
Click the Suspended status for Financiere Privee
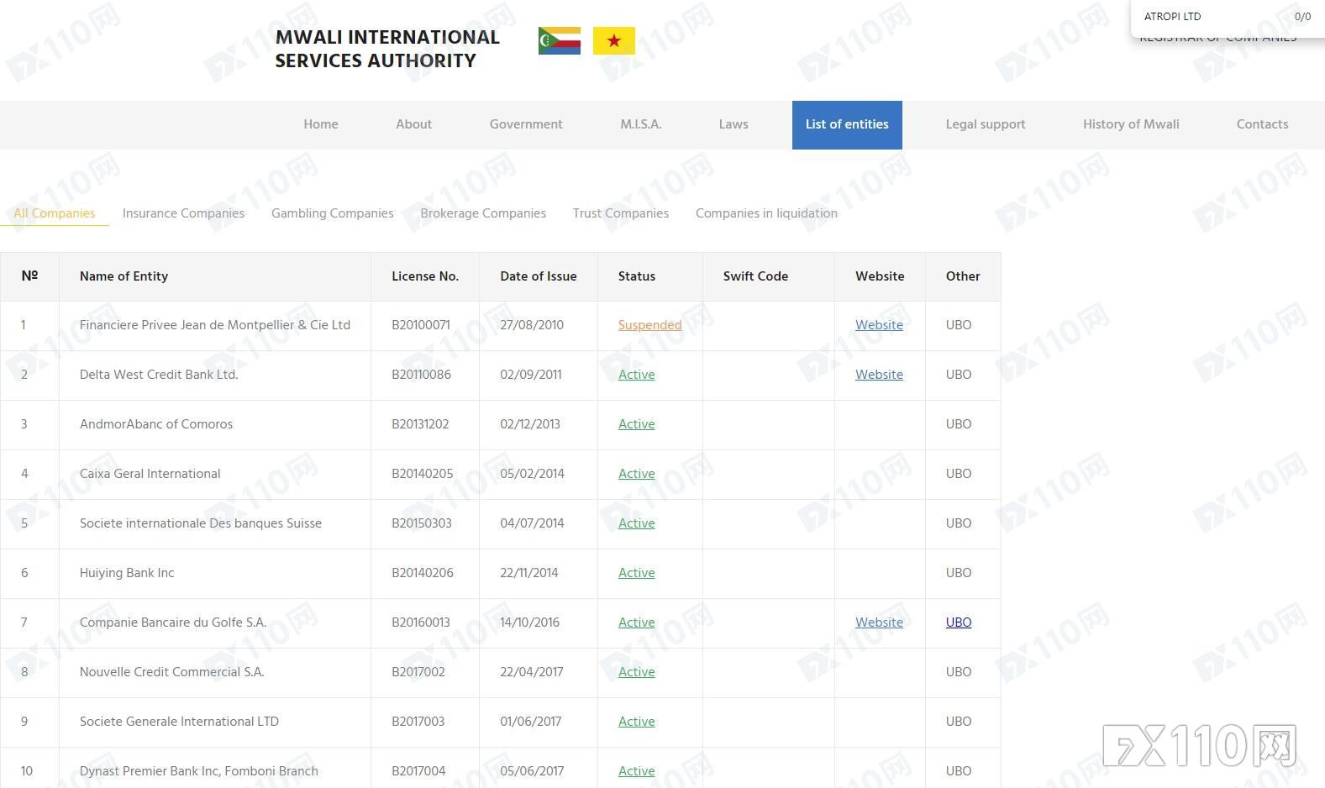649,325
